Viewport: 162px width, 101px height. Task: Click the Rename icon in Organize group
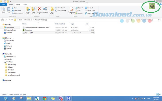45,10
